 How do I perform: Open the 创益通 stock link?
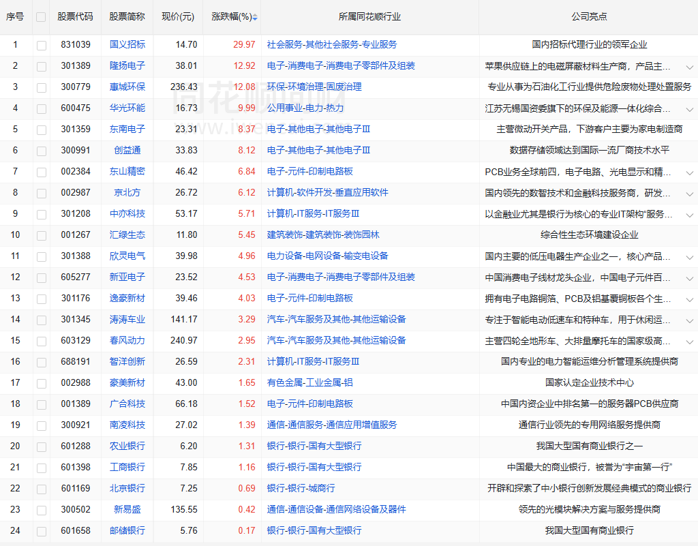pos(127,151)
